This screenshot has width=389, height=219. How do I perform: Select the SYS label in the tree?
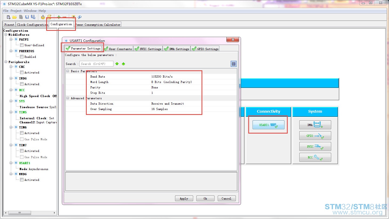tap(22, 101)
